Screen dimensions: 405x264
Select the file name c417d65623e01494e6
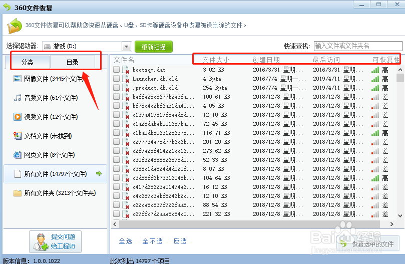[163, 187]
